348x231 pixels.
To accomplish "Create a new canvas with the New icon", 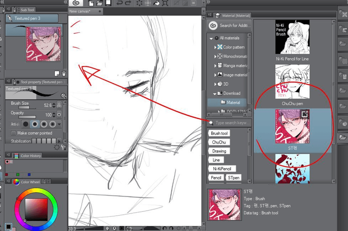I will (91, 3).
